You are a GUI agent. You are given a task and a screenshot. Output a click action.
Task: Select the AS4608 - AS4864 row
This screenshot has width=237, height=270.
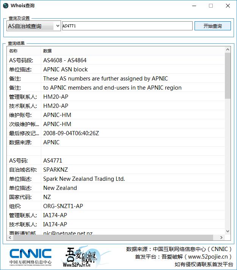point(116,60)
